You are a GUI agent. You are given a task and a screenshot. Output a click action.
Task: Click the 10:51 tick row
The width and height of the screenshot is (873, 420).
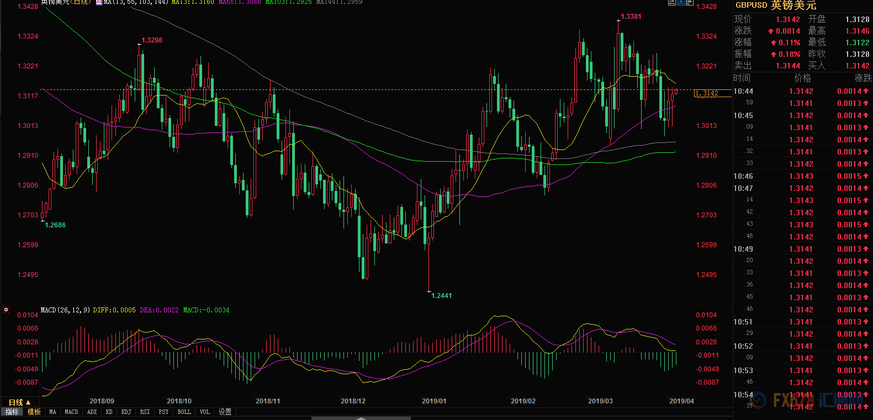(x=802, y=322)
